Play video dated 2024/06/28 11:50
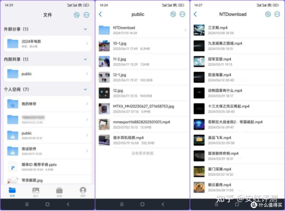The image size is (285, 211). point(237,187)
